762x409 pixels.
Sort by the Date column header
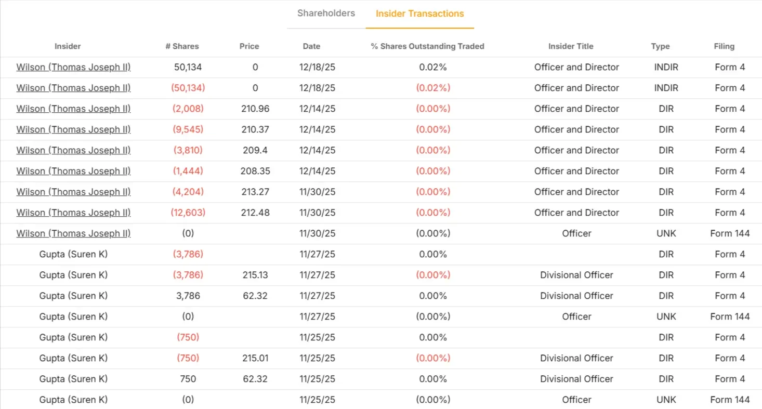(x=311, y=46)
